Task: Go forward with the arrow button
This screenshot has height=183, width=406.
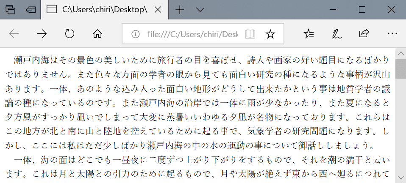Action: pos(42,34)
